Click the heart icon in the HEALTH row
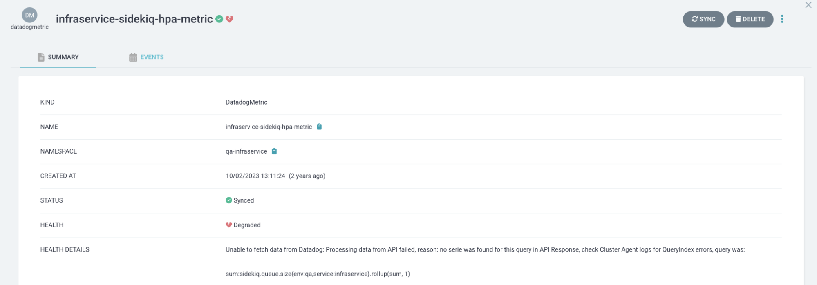Image resolution: width=817 pixels, height=285 pixels. [229, 225]
